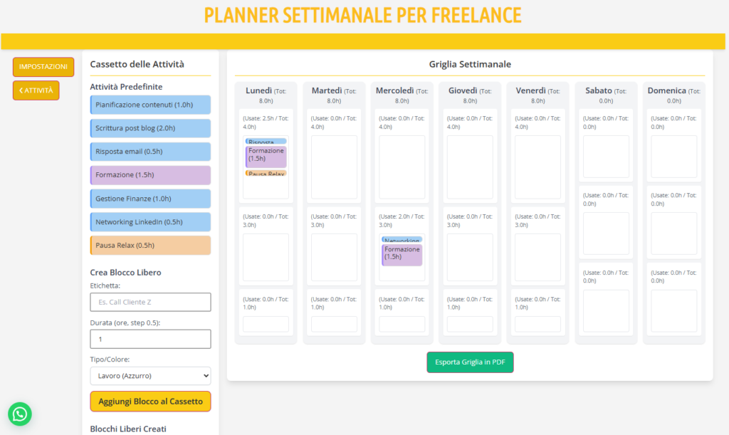Select the Formazione block scheduled on Lunedì
The image size is (729, 435).
pos(266,157)
